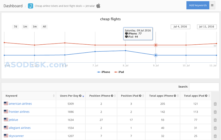Click the Apple platform icon

tap(98, 6)
